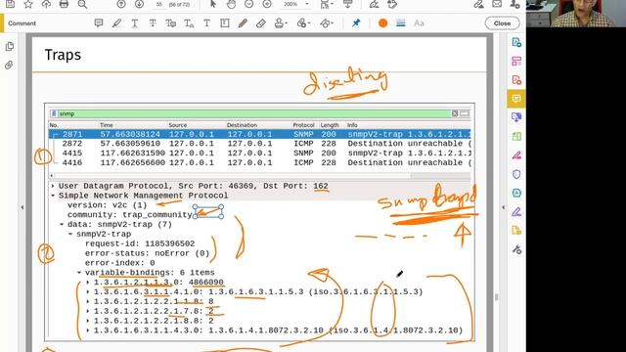Go to previous page arrow
The height and width of the screenshot is (352, 626).
click(x=121, y=4)
